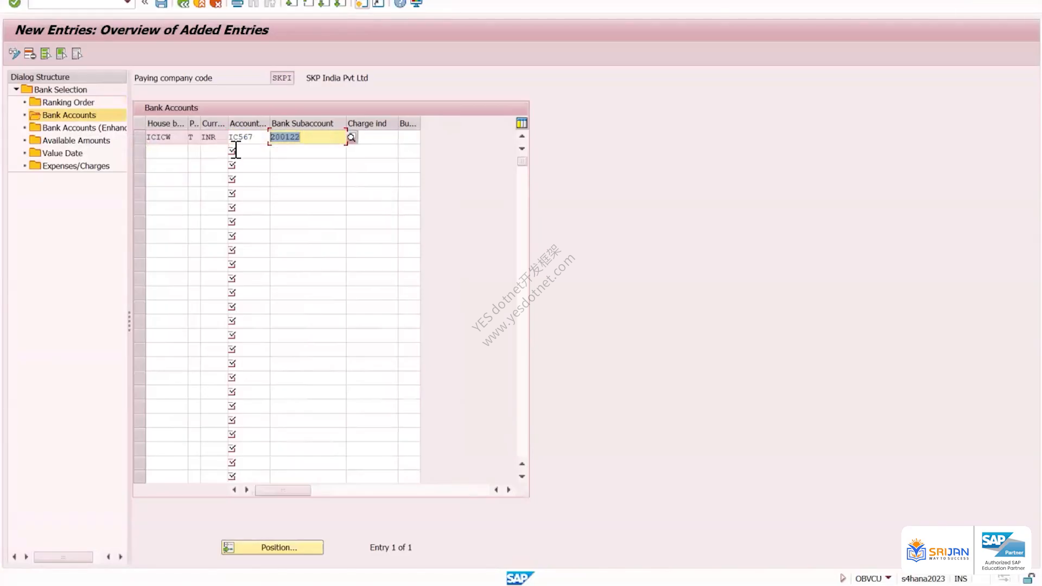The image size is (1042, 586).
Task: Click the Display/Change pencil-glasses icon
Action: point(15,54)
